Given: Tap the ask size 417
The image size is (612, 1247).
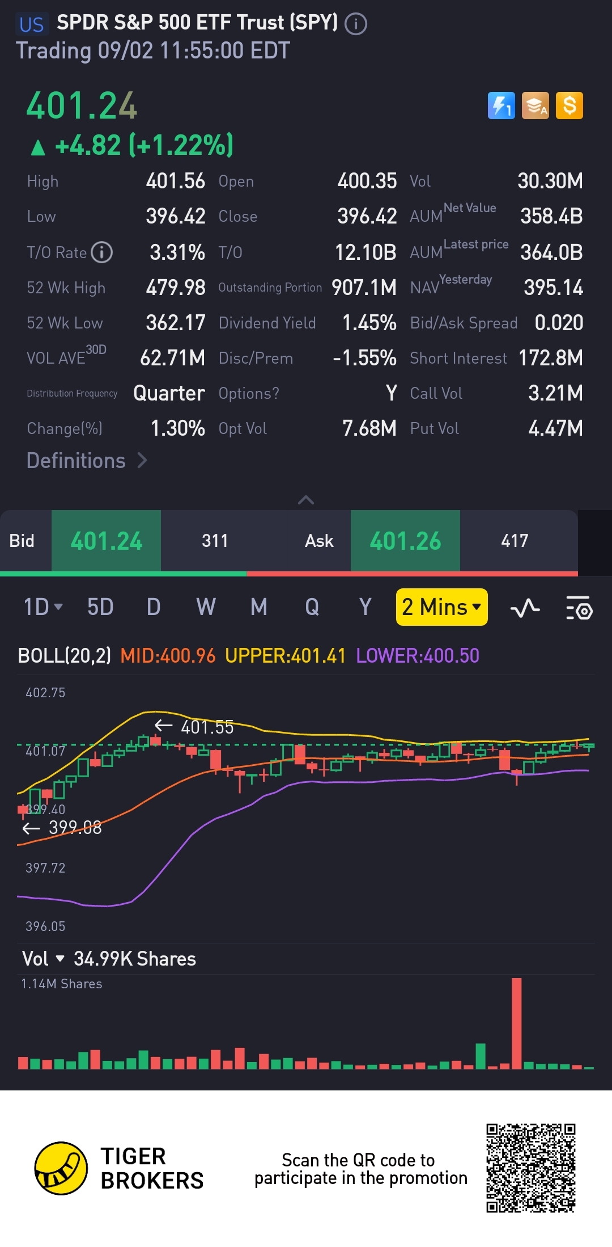Looking at the screenshot, I should click(x=515, y=541).
